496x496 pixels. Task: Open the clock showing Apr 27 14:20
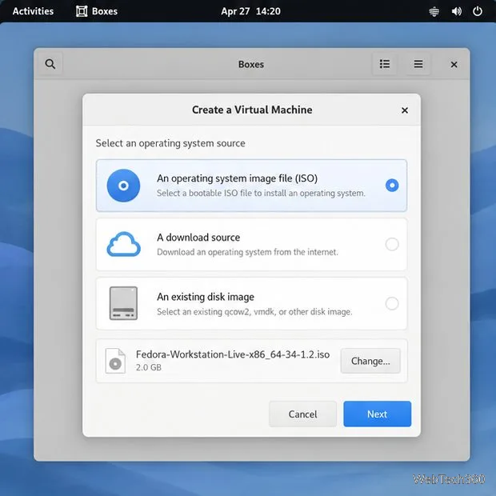pos(250,11)
